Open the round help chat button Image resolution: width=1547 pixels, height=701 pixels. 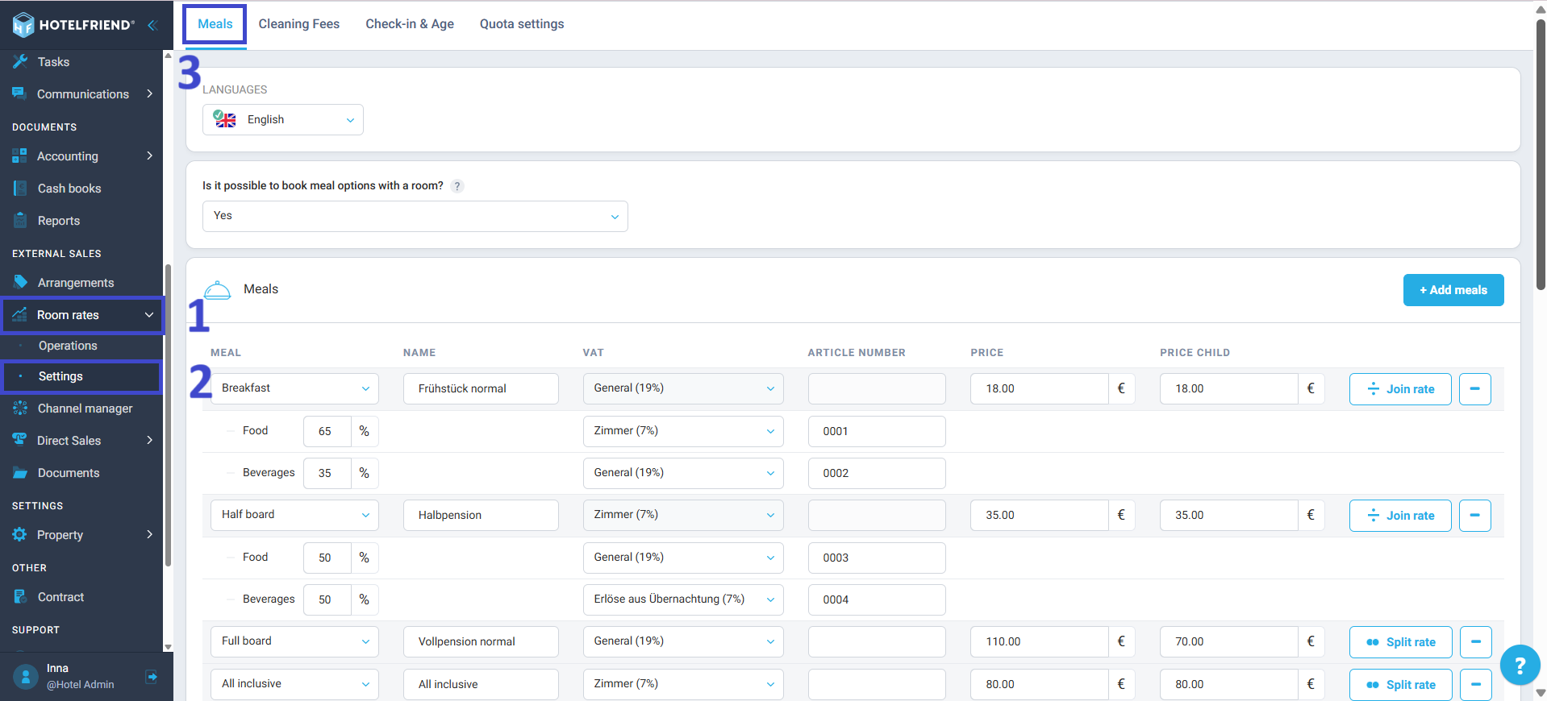coord(1520,666)
